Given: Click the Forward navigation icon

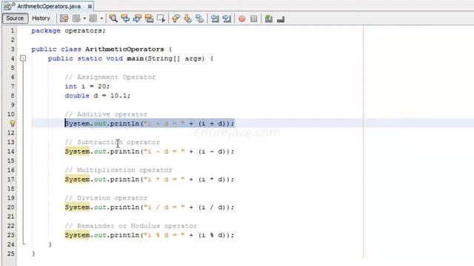Looking at the screenshot, I should point(93,18).
